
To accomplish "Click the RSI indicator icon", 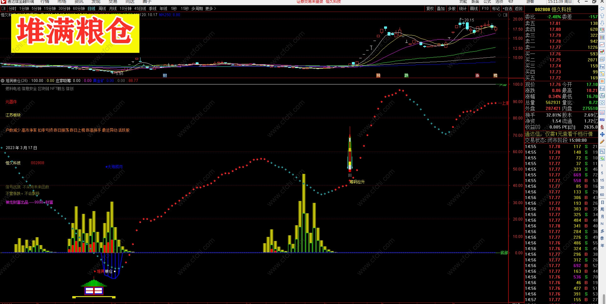I will (x=602, y=120).
